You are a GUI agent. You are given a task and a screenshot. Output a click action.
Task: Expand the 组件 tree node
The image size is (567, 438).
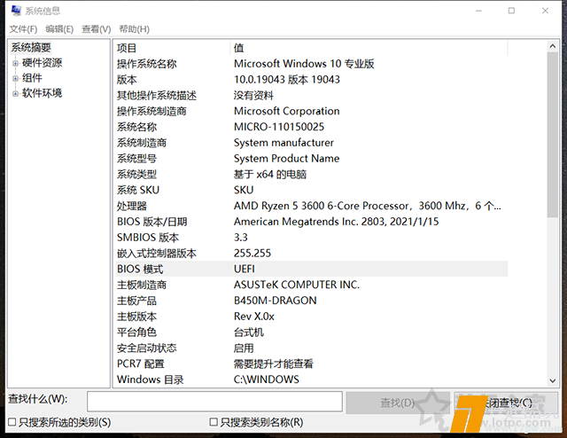point(15,79)
